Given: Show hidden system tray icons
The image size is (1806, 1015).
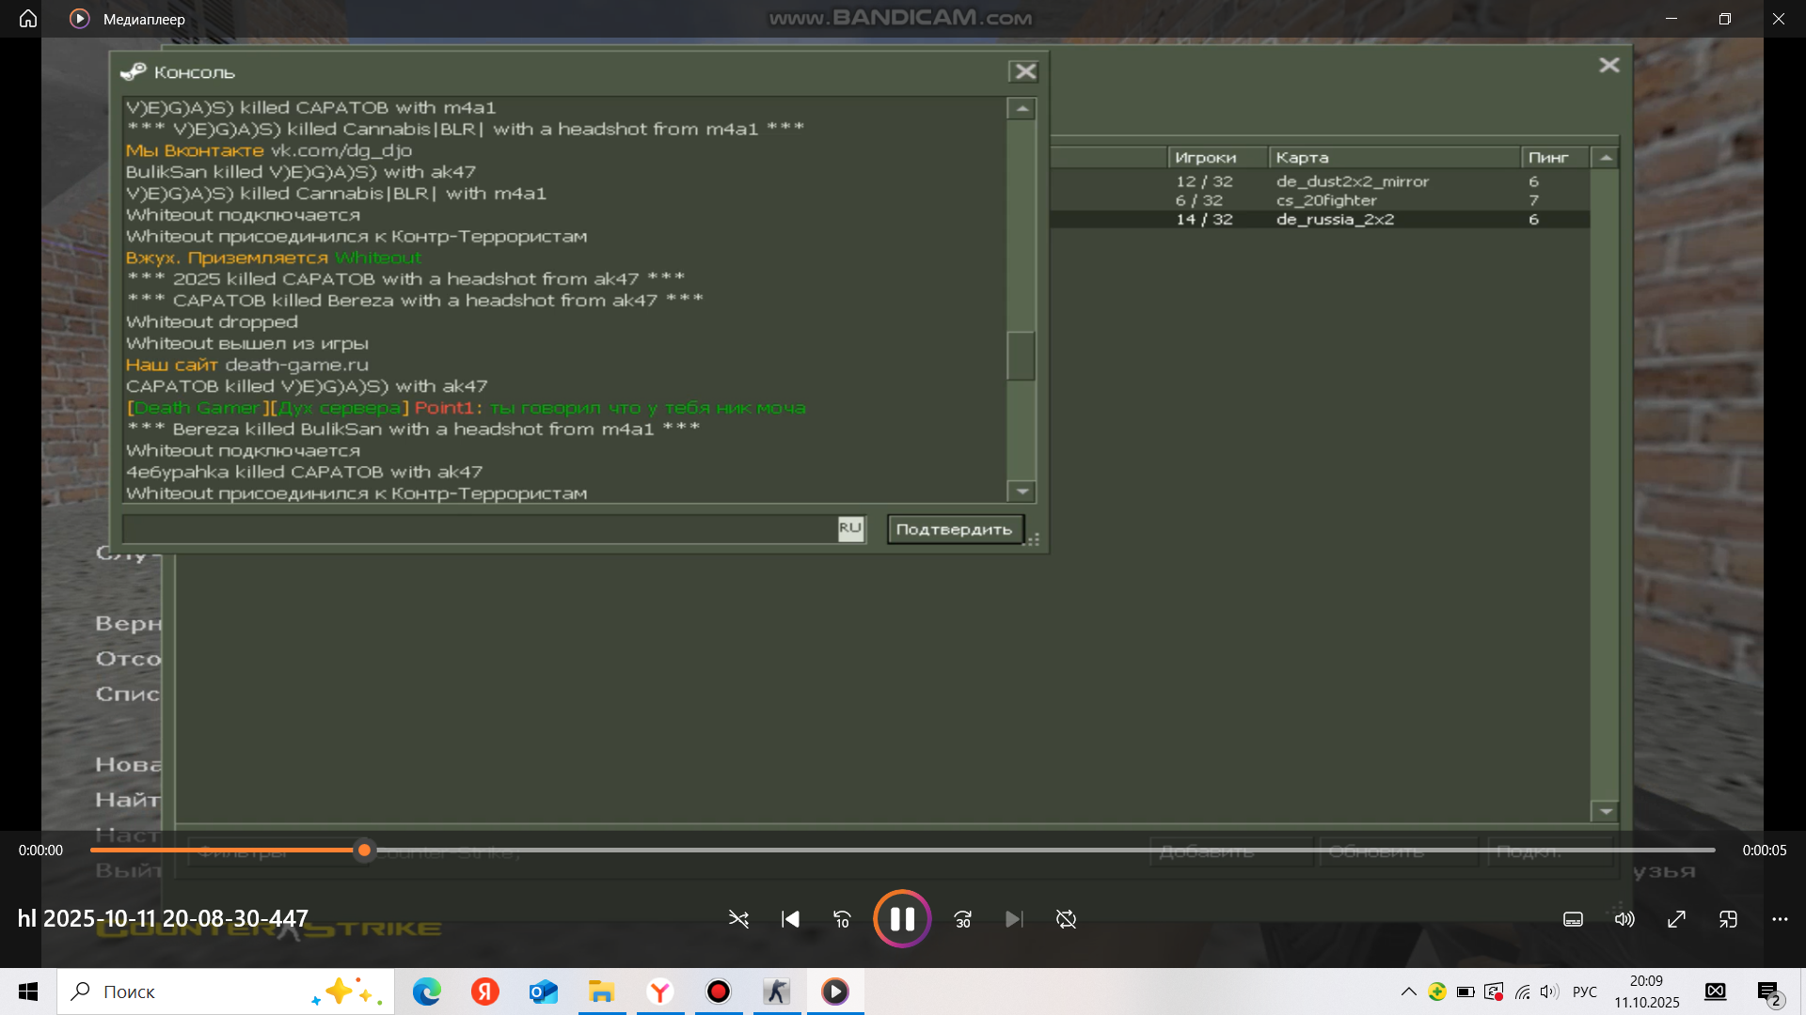Looking at the screenshot, I should 1408,992.
